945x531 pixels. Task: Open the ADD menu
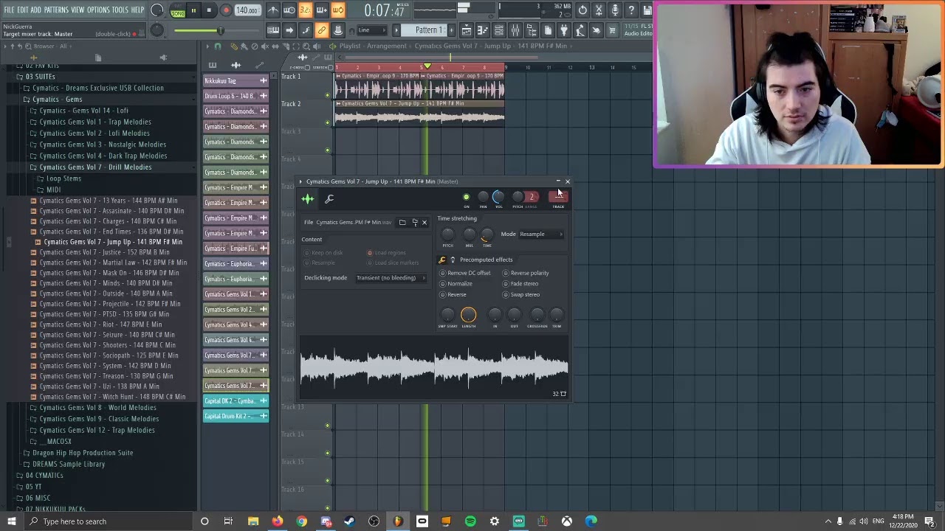pyautogui.click(x=36, y=10)
